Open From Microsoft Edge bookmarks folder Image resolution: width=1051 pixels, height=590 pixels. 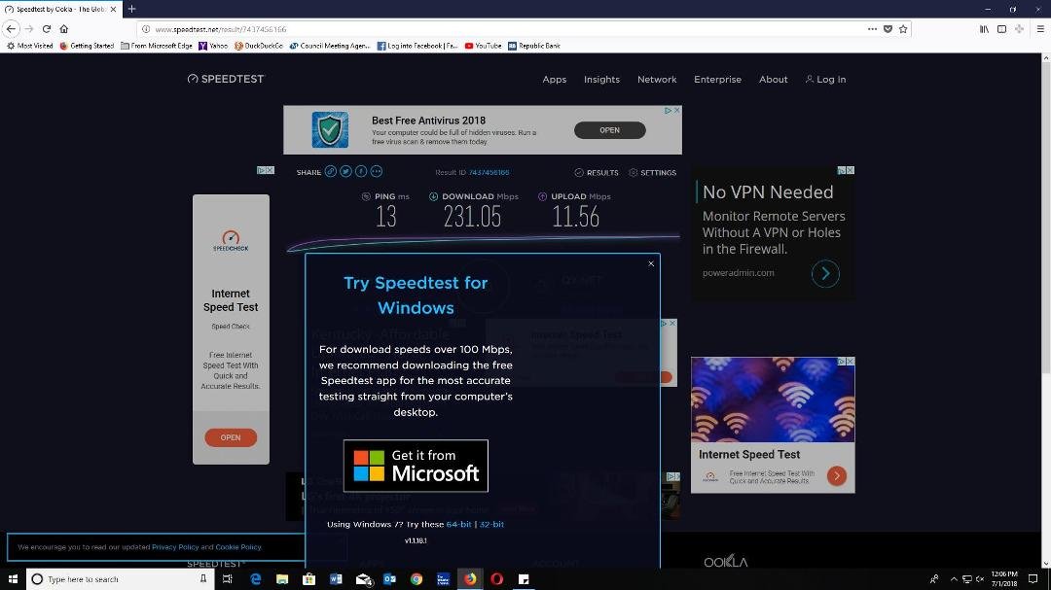(157, 46)
